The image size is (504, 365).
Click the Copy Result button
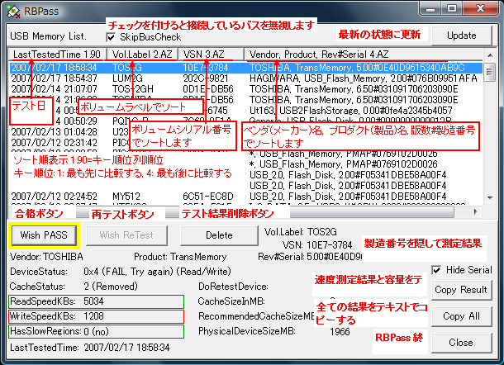(460, 290)
